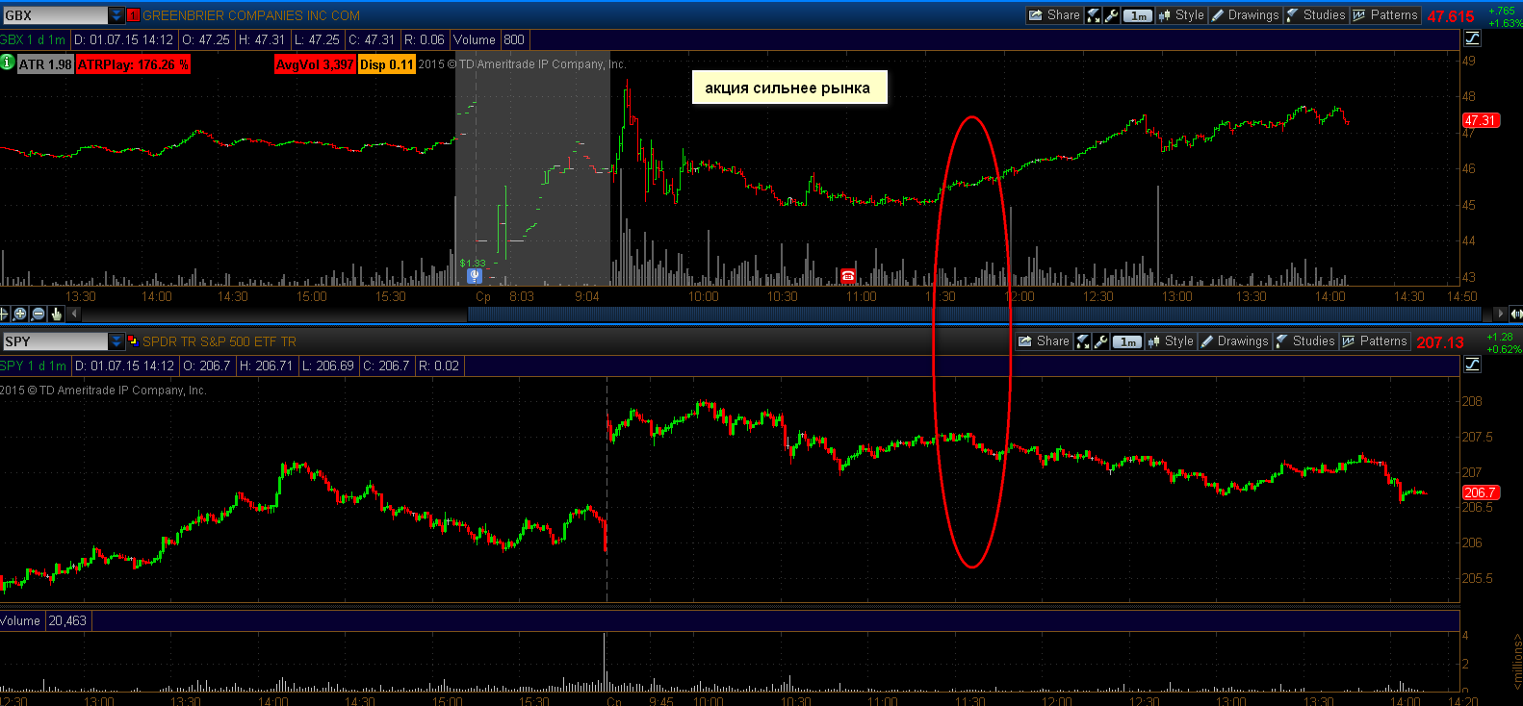Screen dimensions: 1523x706
Task: Select the pan hand tool
Action: [57, 314]
